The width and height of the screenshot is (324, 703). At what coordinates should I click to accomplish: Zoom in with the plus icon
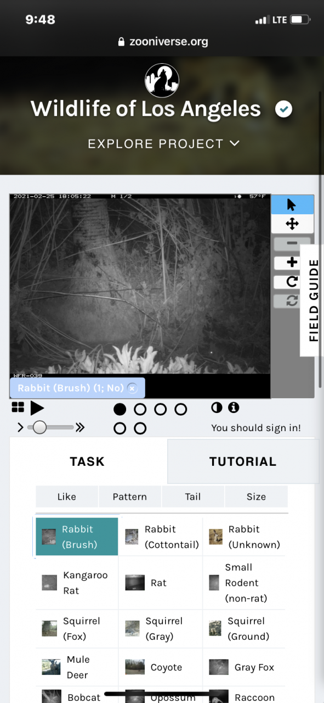click(292, 263)
